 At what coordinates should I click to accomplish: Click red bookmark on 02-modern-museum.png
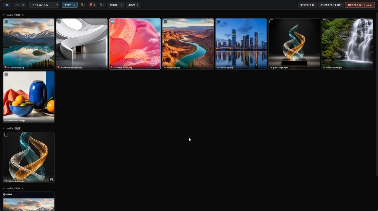click(58, 67)
